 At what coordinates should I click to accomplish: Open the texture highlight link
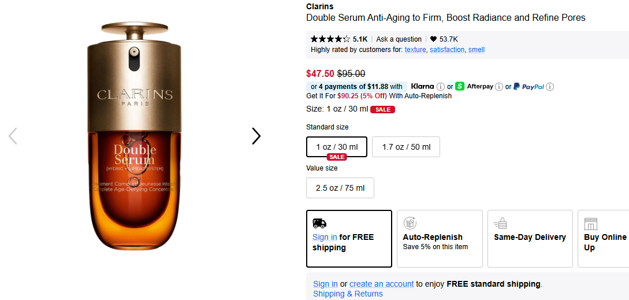pos(415,50)
